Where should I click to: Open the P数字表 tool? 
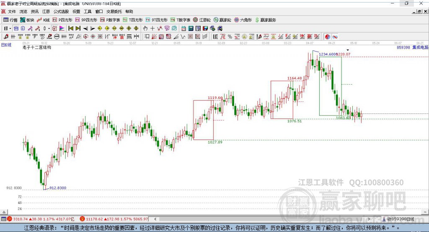[110, 20]
